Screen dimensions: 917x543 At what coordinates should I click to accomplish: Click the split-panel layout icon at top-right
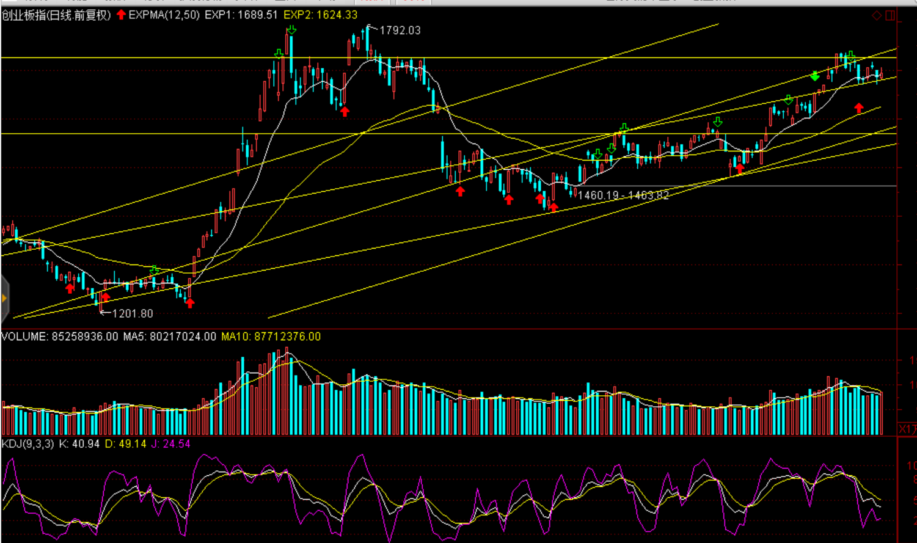pos(890,15)
